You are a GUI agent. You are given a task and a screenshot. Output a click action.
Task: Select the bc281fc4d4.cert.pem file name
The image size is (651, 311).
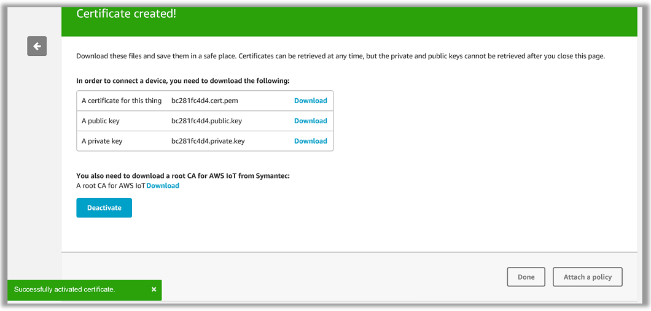pos(206,101)
